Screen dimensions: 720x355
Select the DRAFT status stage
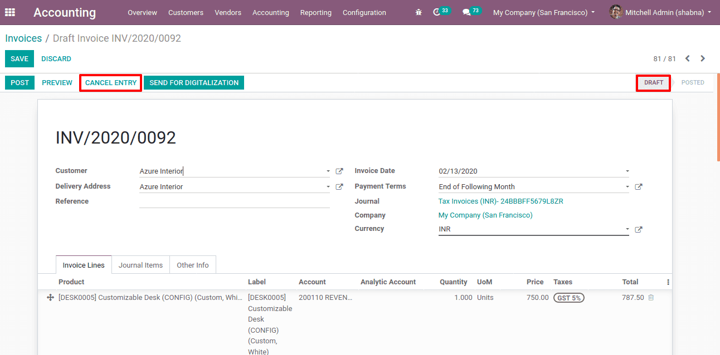tap(654, 82)
